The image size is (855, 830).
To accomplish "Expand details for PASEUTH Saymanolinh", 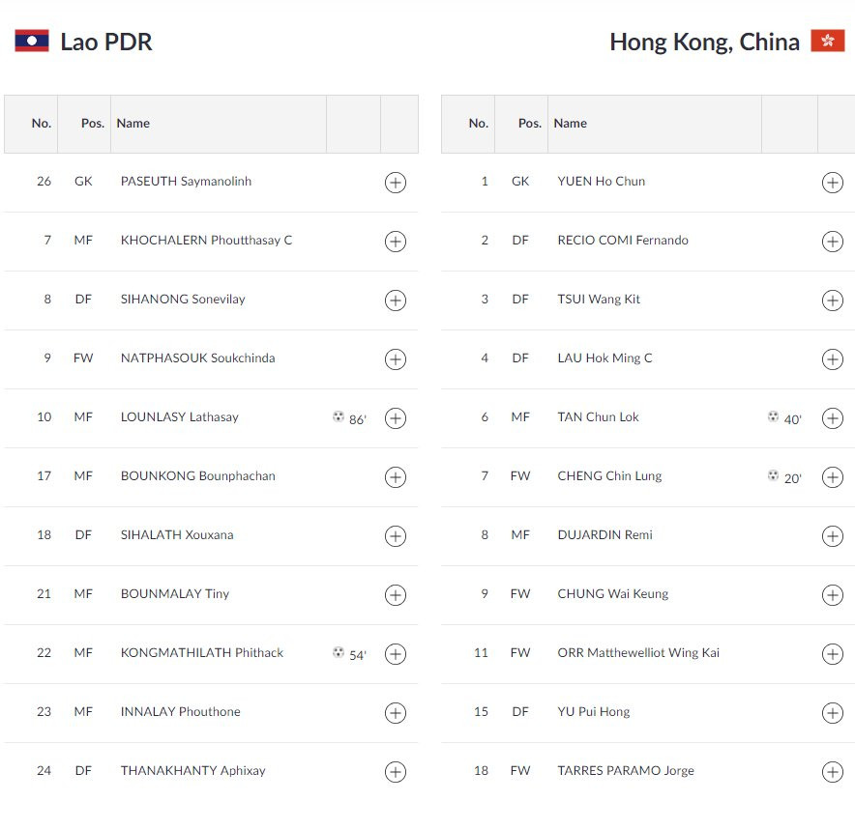I will coord(396,183).
